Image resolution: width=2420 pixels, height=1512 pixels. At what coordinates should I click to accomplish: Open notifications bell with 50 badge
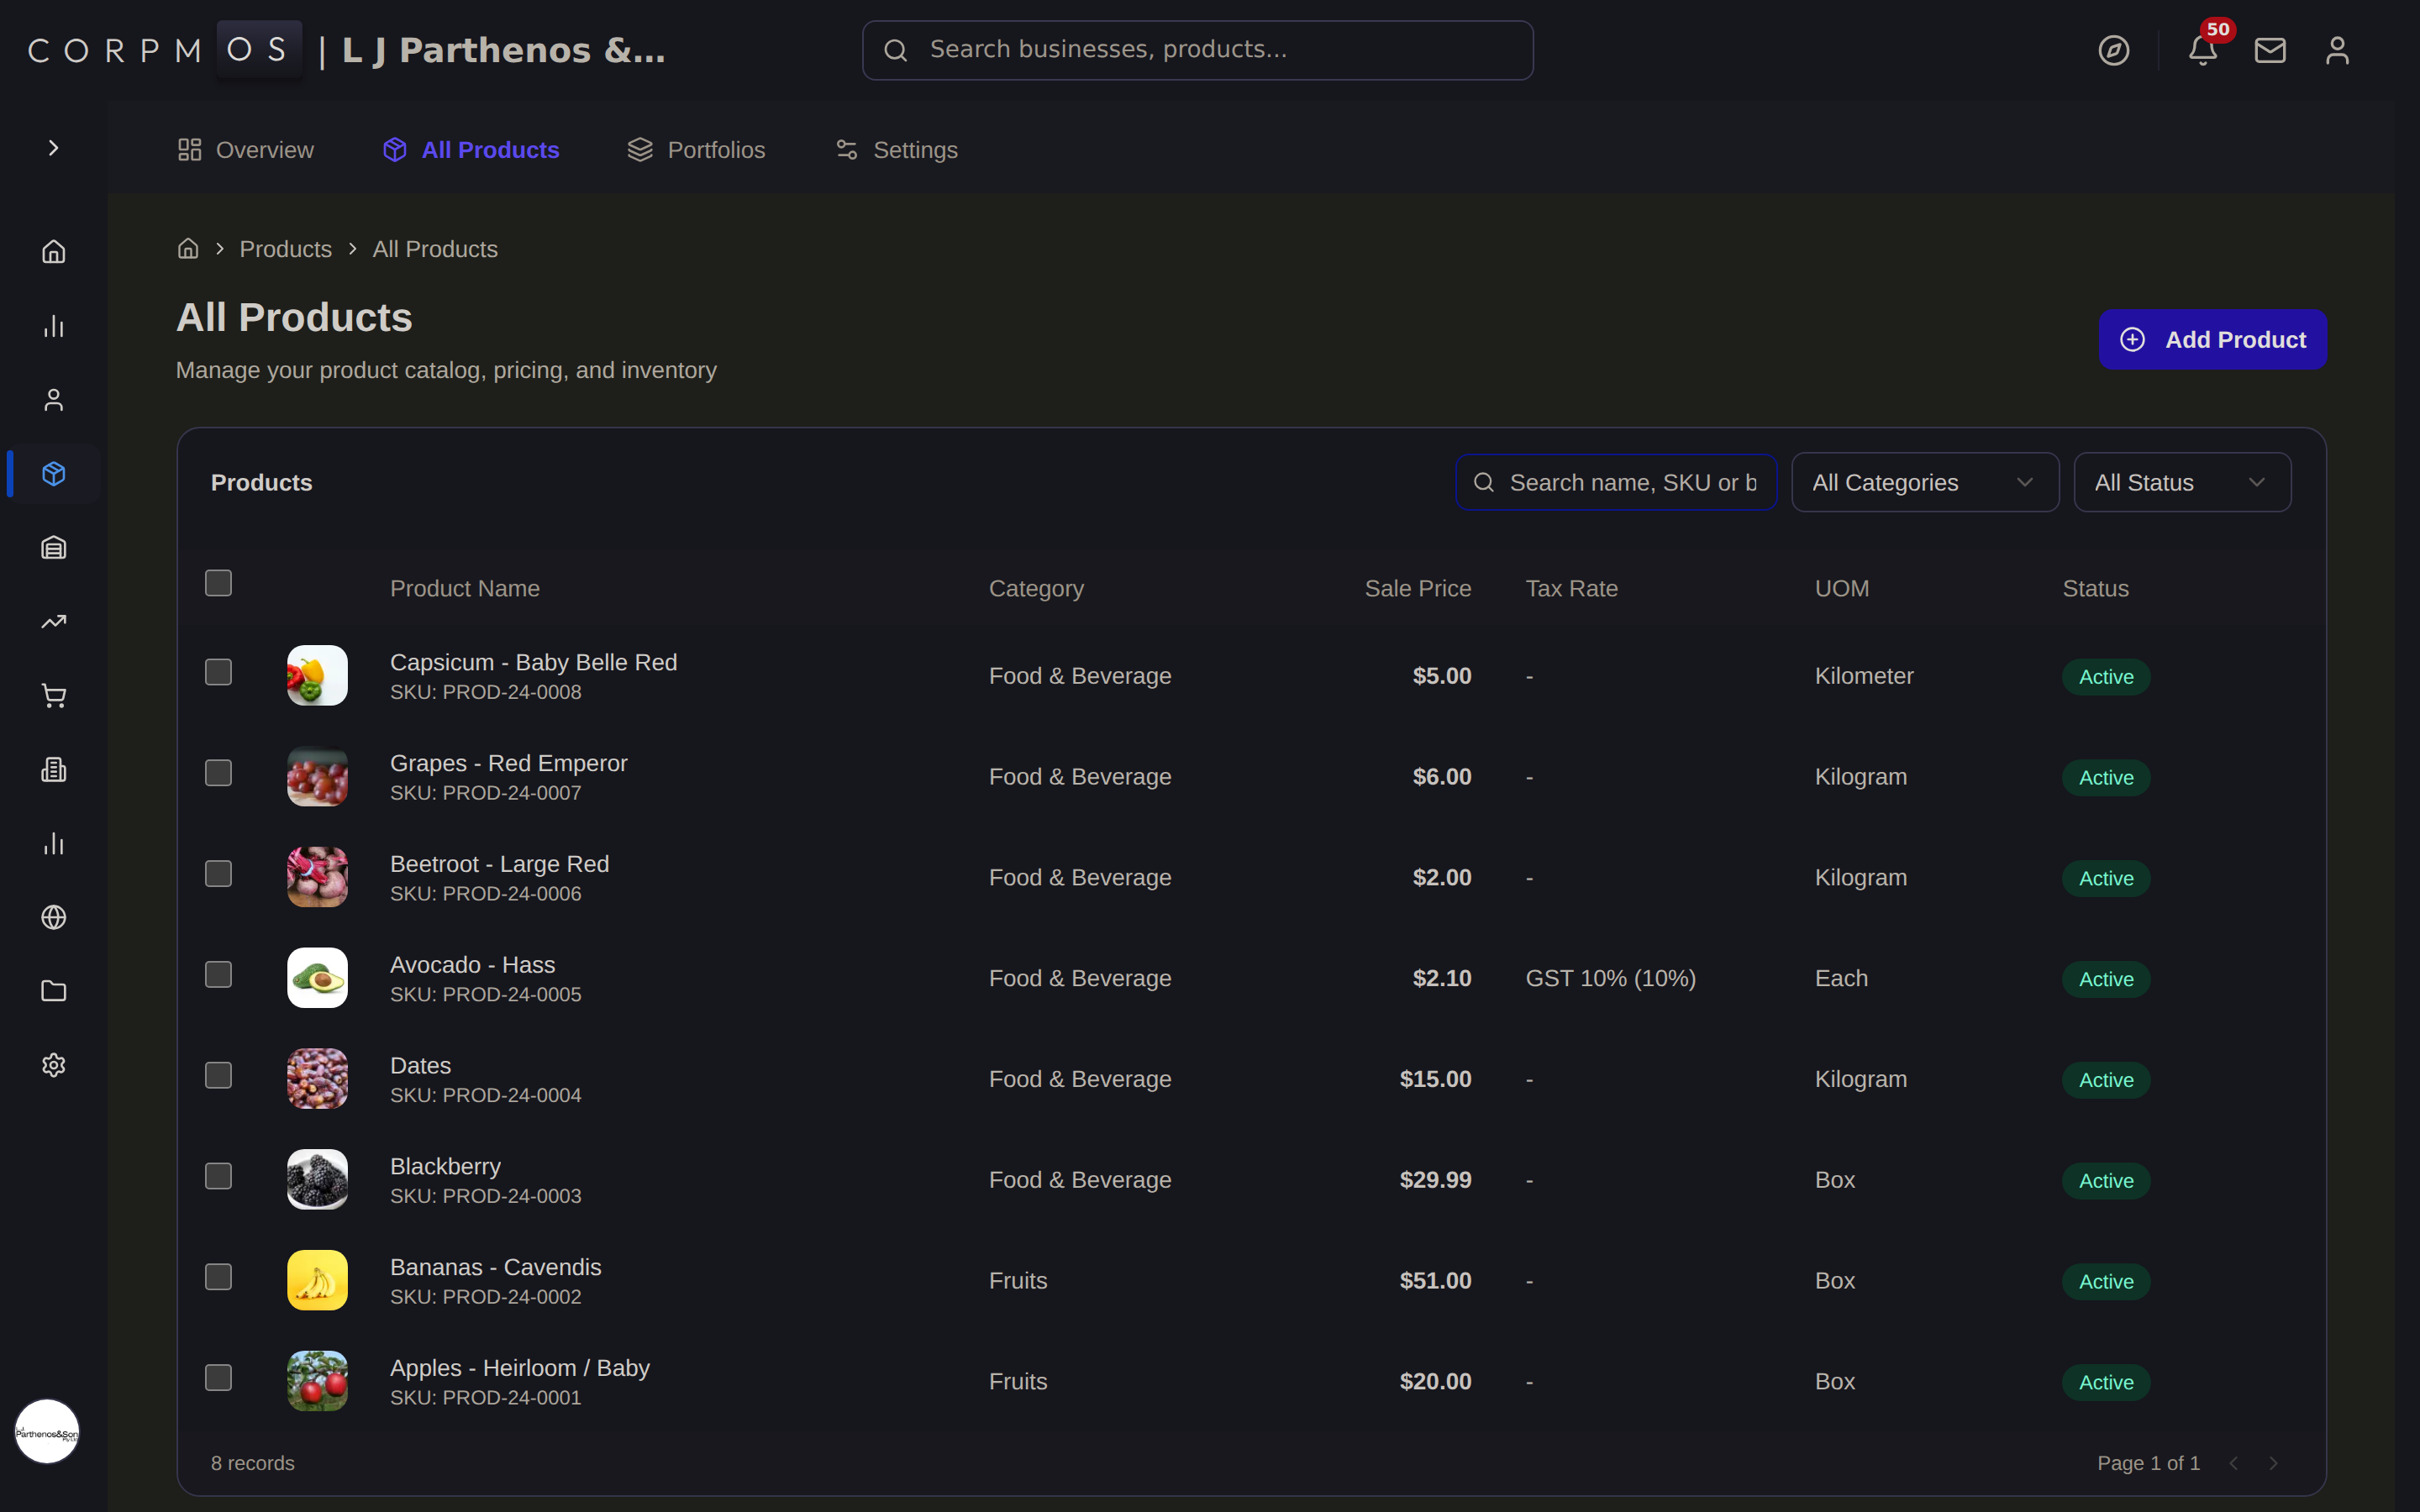[x=2203, y=50]
